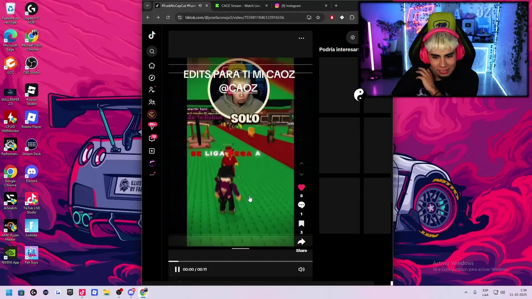Screen dimensions: 532x299
Task: Open the Following icon in TikTok sidebar
Action: [x=152, y=90]
